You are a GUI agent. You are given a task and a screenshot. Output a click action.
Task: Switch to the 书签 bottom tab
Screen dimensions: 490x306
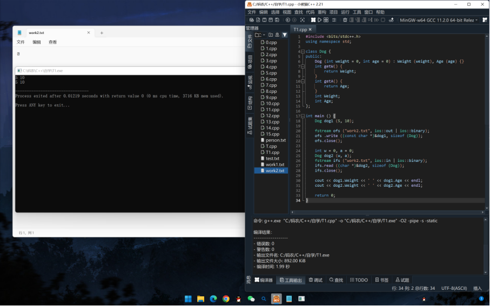[382, 280]
